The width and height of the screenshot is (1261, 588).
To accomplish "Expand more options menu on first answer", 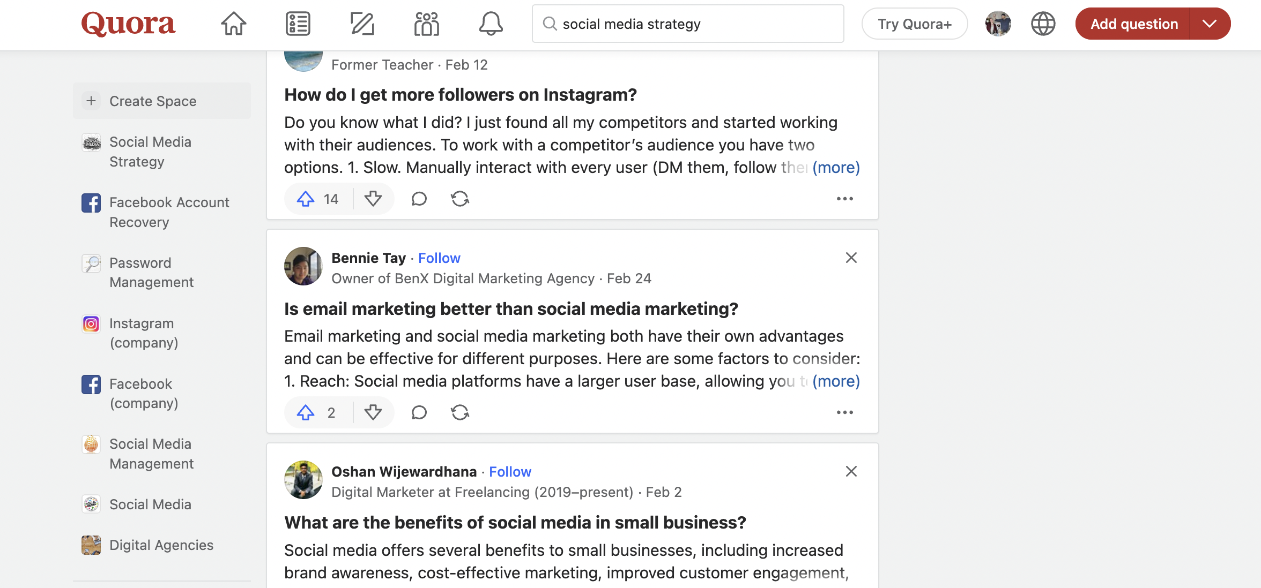I will click(x=844, y=198).
